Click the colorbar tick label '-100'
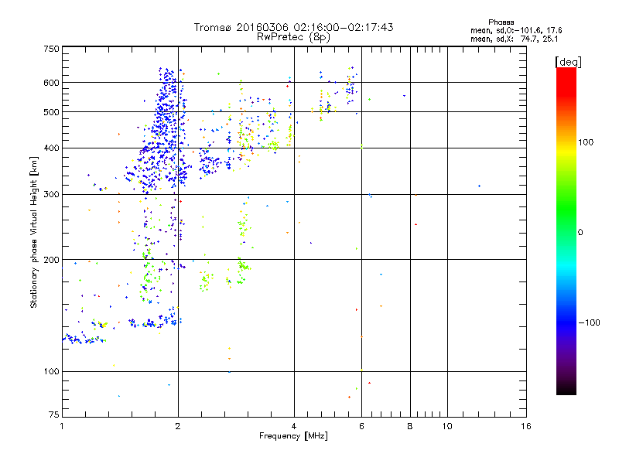619x464 pixels. tap(589, 322)
